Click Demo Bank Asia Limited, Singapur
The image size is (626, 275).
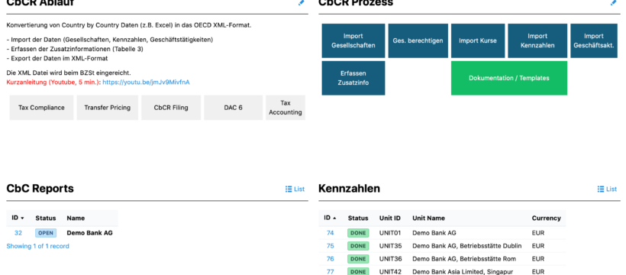pos(463,272)
